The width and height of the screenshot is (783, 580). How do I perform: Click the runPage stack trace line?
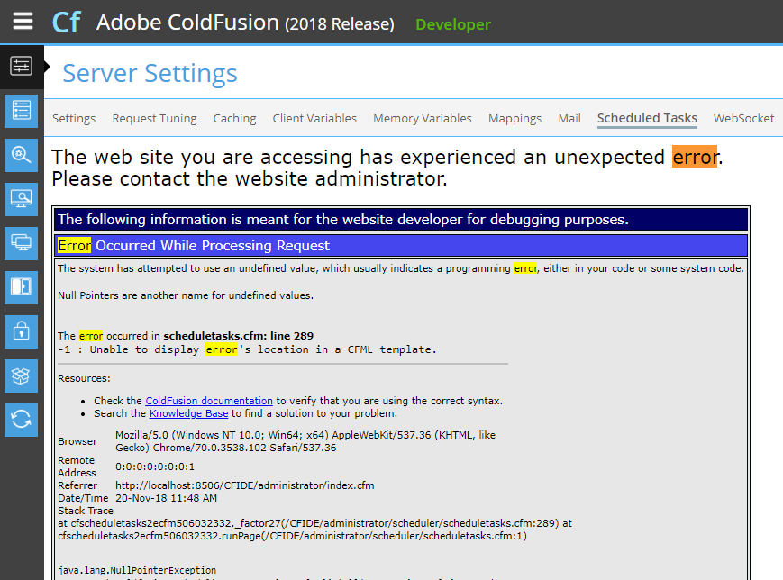[x=292, y=536]
